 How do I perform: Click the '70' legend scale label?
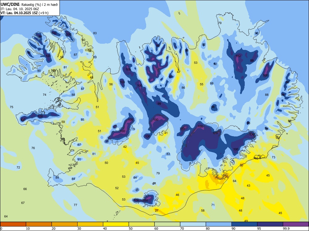coord(182,229)
